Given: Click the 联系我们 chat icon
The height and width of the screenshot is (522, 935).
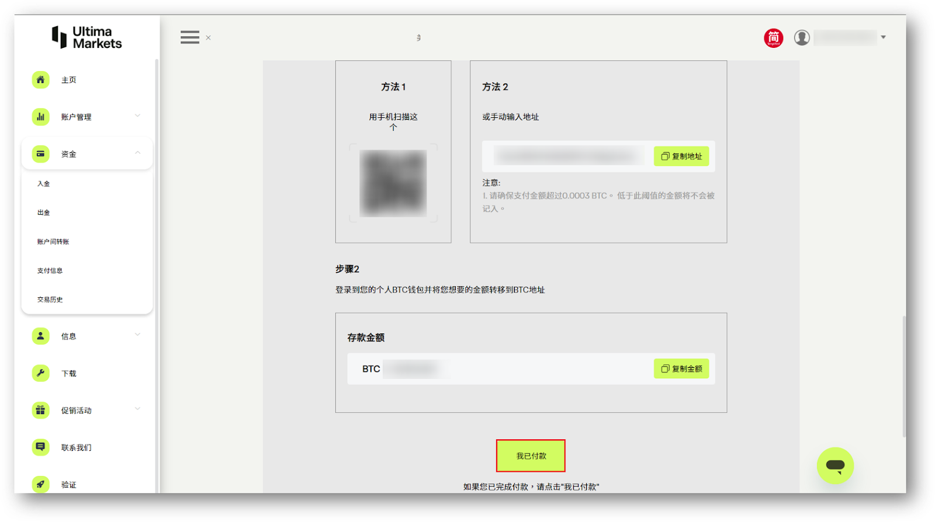Looking at the screenshot, I should (40, 447).
